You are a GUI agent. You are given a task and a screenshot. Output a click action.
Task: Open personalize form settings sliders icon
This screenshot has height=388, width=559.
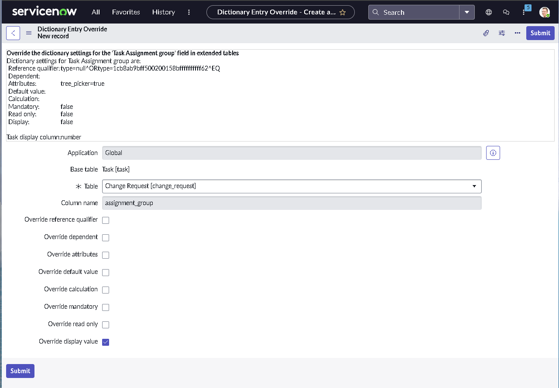coord(501,33)
